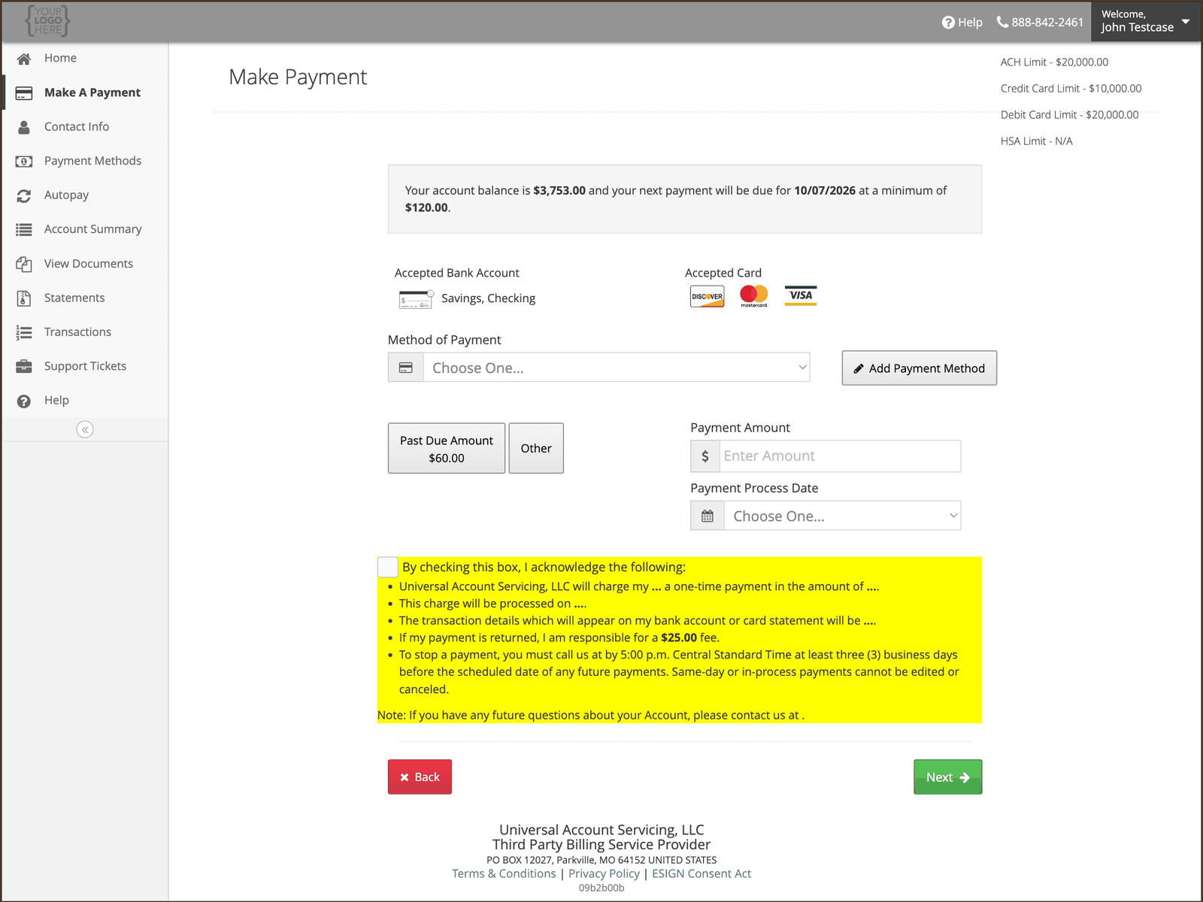Viewport: 1203px width, 902px height.
Task: Collapse the sidebar with the double-chevron icon
Action: coord(85,429)
